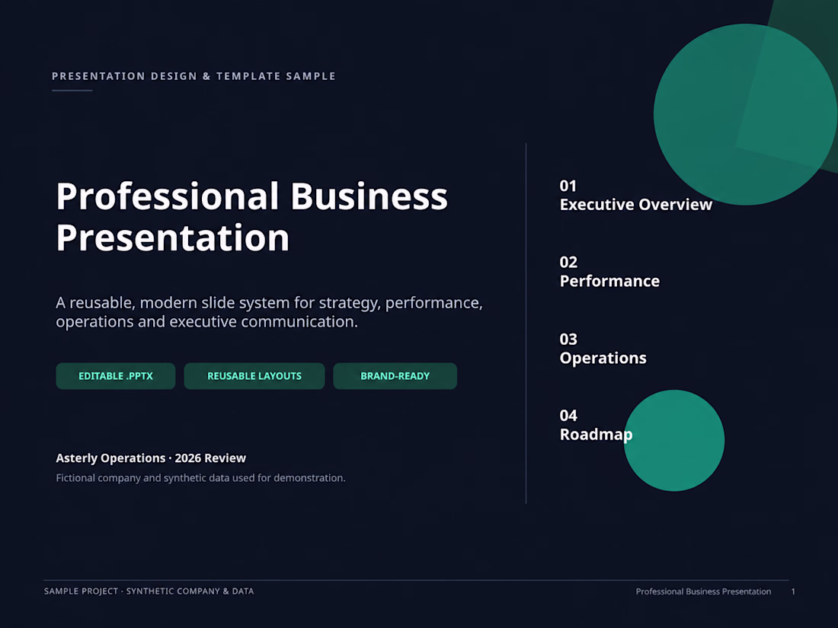The image size is (838, 628).
Task: Open the 04 Roadmap section
Action: coord(596,425)
